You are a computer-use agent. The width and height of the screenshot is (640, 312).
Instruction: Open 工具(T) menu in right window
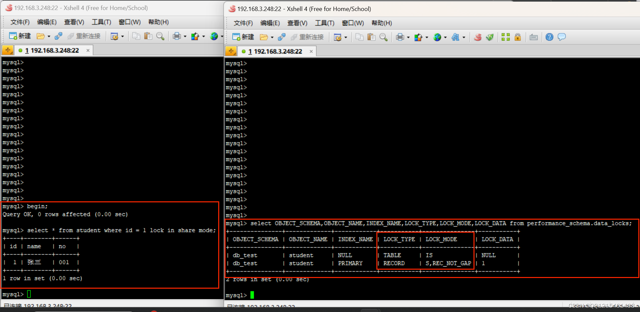[x=325, y=23]
